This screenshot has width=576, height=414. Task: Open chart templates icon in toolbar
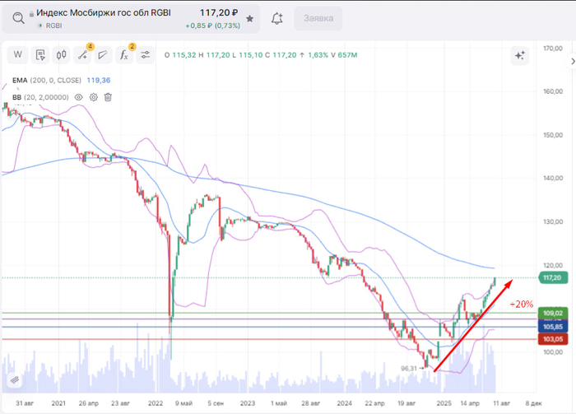40,55
